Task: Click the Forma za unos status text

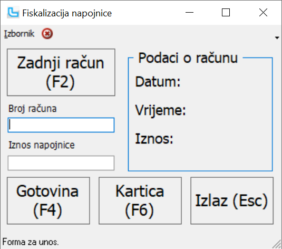Action: (31, 242)
